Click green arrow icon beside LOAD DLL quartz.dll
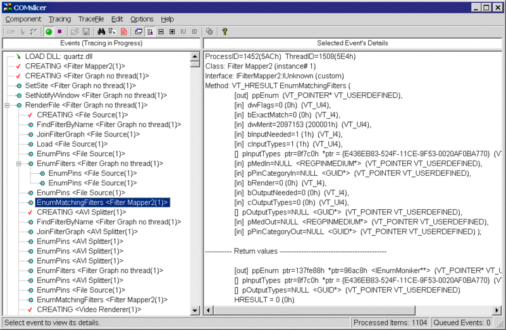The image size is (506, 330). (19, 56)
